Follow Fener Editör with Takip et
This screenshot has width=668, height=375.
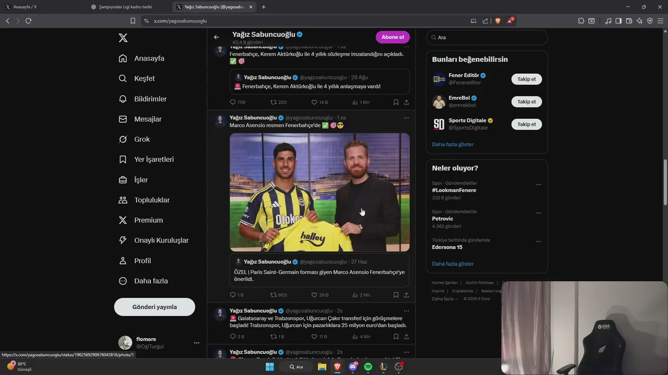click(x=527, y=79)
